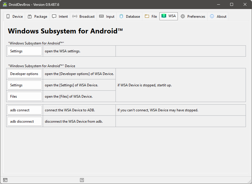Click Settings button to open WSA settings
This screenshot has width=252, height=184.
pyautogui.click(x=25, y=51)
